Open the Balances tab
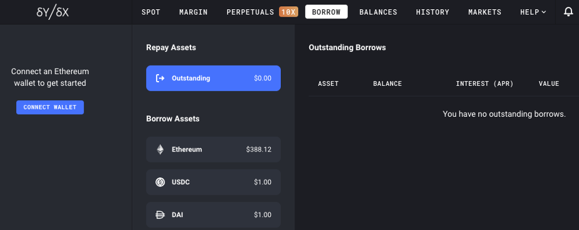Screen dimensions: 579x230 point(378,12)
